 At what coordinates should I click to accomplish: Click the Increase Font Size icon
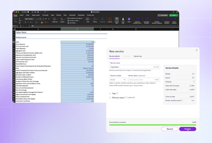pos(46,19)
